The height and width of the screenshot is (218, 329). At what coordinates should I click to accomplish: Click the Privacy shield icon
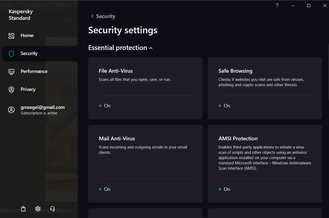point(11,90)
